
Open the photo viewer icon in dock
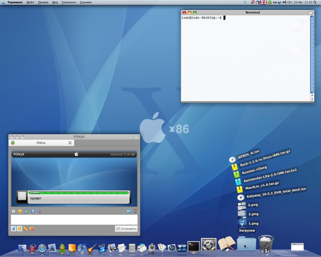tap(112, 248)
